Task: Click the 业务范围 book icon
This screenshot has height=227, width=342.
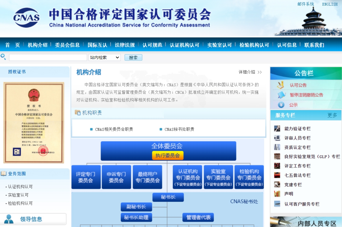Action: pyautogui.click(x=3, y=174)
